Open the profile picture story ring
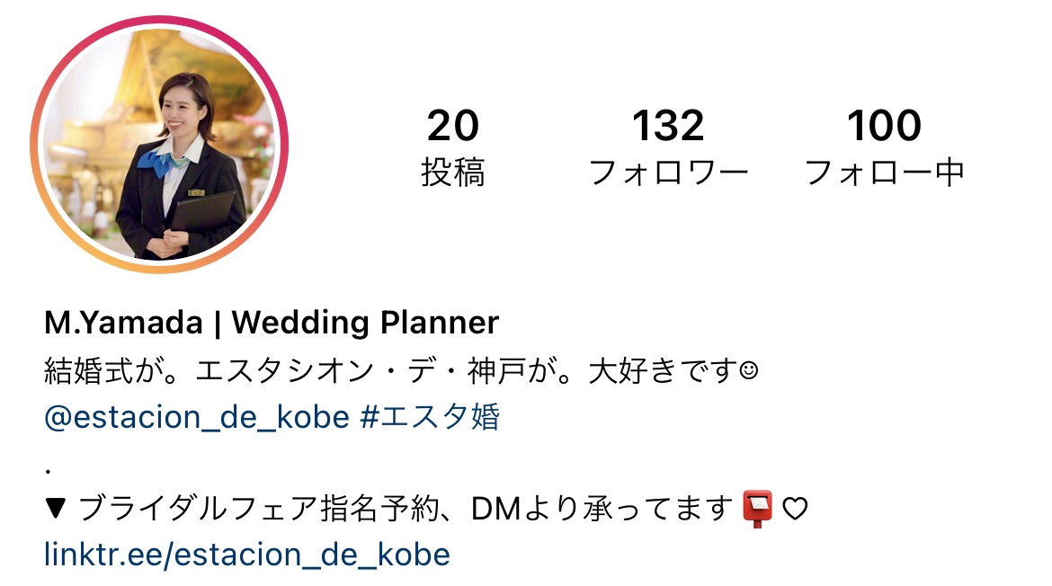The width and height of the screenshot is (1052, 586). pyautogui.click(x=159, y=144)
